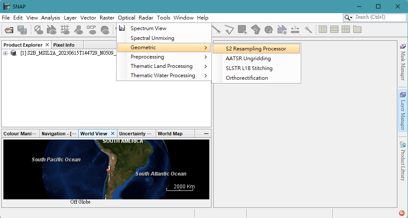This screenshot has width=408, height=218.
Task: Tile windows in vertical columns
Action: (x=322, y=29)
